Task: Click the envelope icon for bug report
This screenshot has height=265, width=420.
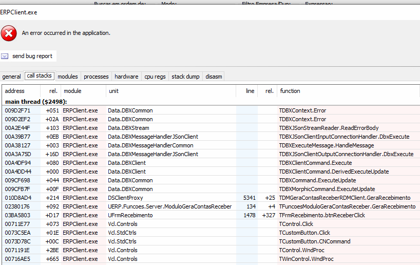Action: (x=5, y=56)
